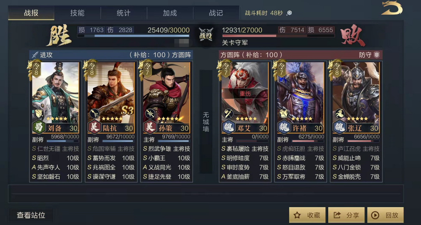Click the star icon on 收藏 button

297,215
